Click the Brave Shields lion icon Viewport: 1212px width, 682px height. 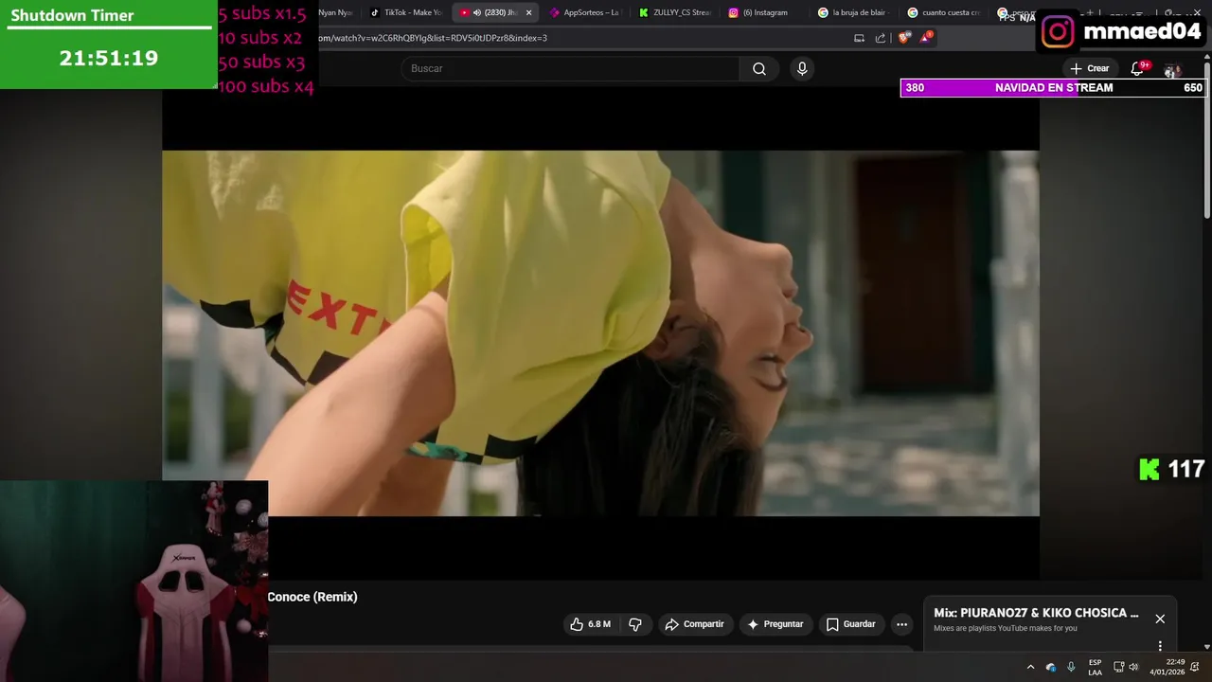coord(904,38)
